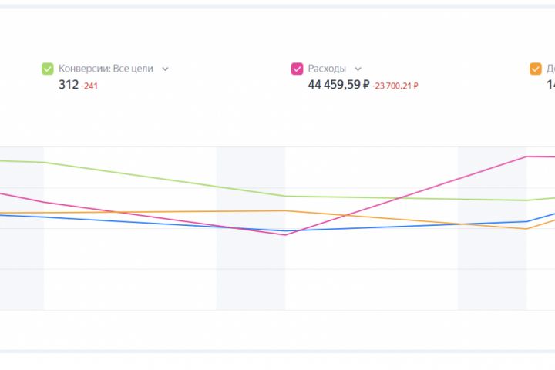The height and width of the screenshot is (370, 555).
Task: Click the pink line's lowest point
Action: [285, 234]
